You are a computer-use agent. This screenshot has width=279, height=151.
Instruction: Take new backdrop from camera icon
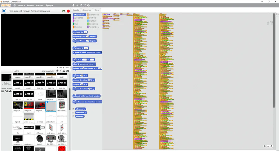click(x=10, y=91)
